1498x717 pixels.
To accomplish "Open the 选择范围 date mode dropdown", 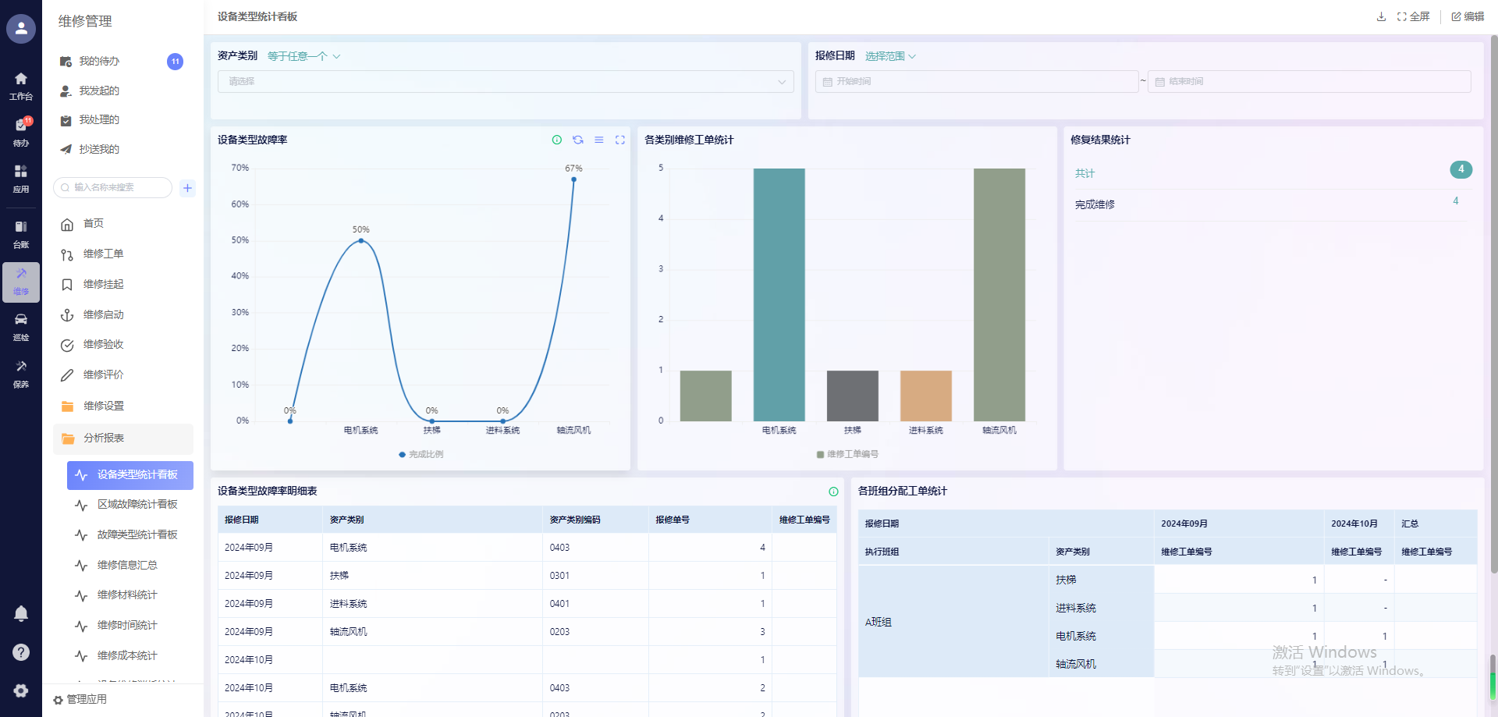I will [x=890, y=56].
